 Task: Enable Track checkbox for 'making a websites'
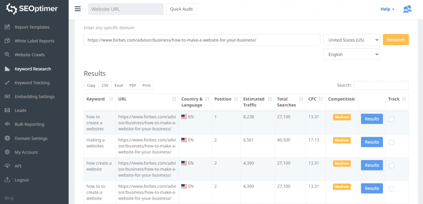point(391,142)
